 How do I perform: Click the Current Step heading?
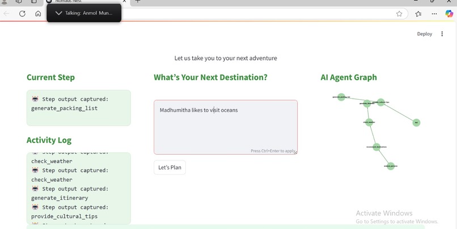(50, 77)
